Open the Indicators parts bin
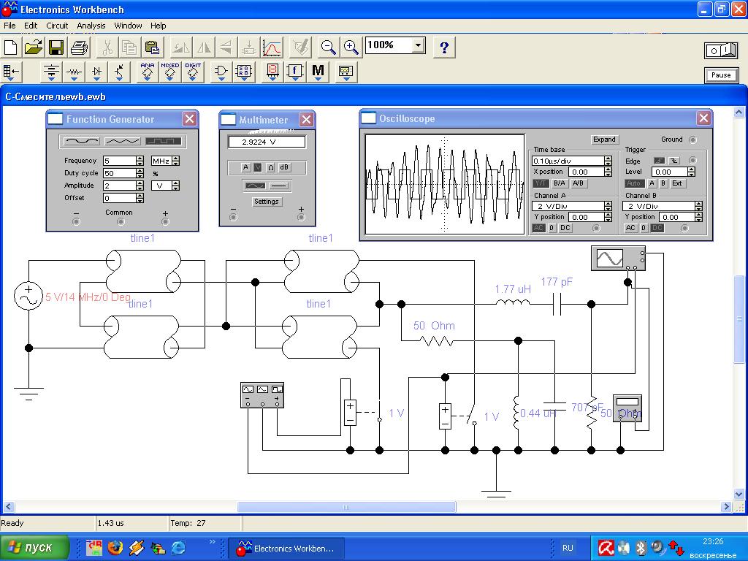Screen dimensions: 748x561 pos(272,72)
